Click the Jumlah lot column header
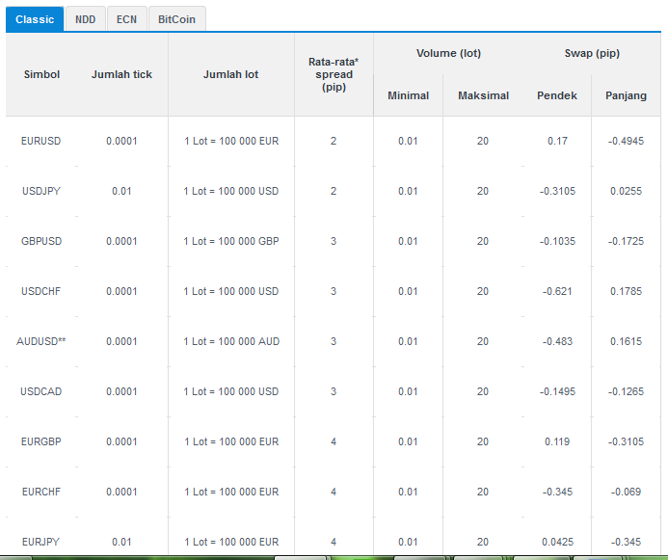The height and width of the screenshot is (560, 668). (231, 74)
